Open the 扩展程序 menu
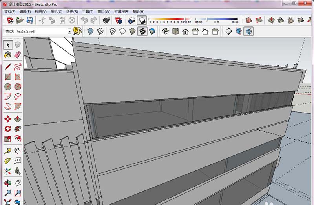 tap(121, 12)
